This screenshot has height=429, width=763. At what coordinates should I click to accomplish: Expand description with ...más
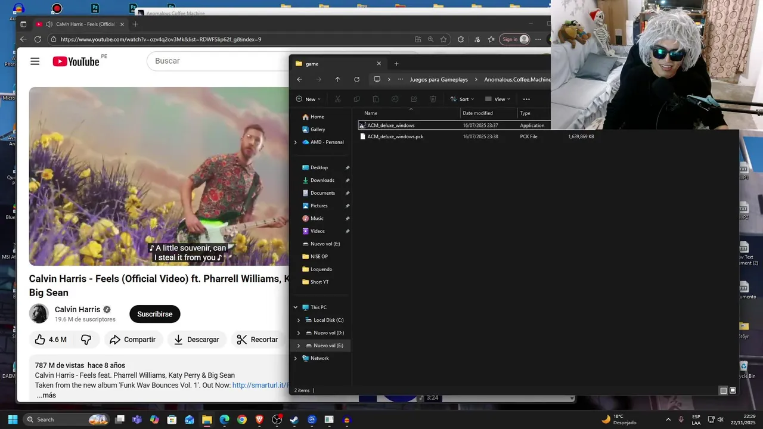point(46,395)
